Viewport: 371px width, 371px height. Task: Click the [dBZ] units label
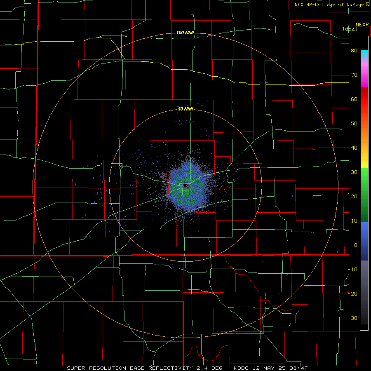point(350,28)
